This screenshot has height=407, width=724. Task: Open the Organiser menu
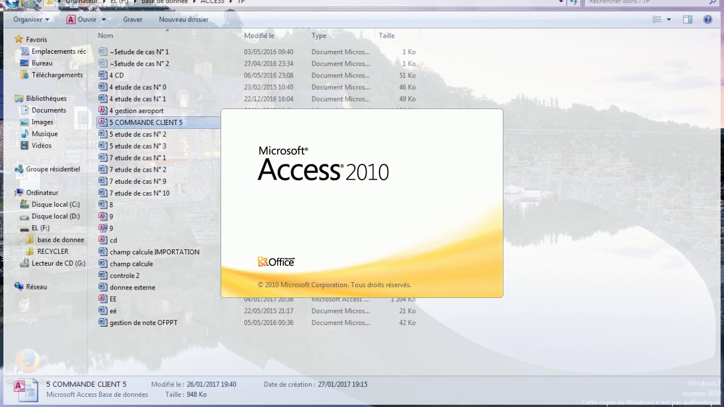tap(31, 19)
